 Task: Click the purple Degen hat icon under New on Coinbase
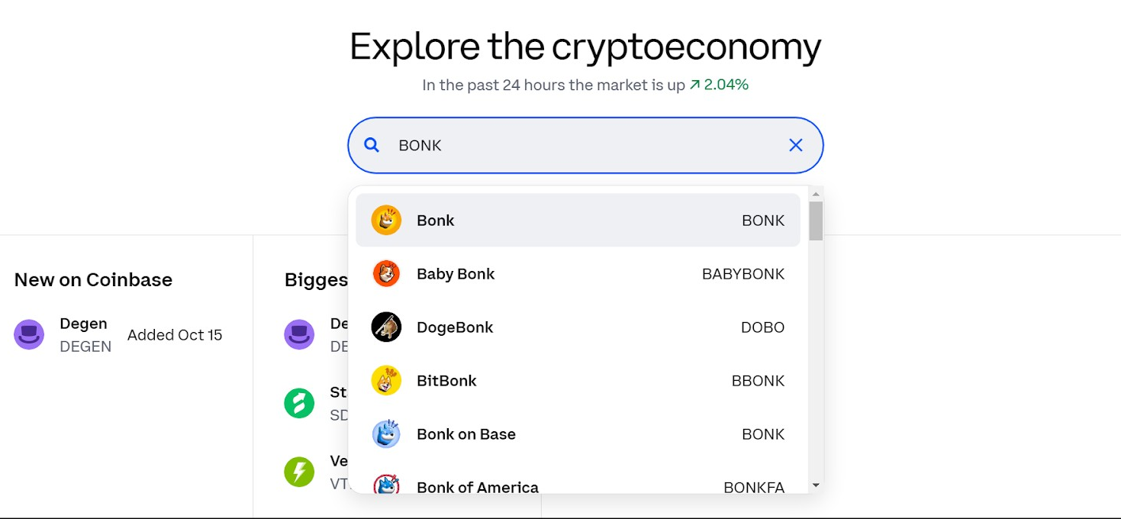point(29,334)
